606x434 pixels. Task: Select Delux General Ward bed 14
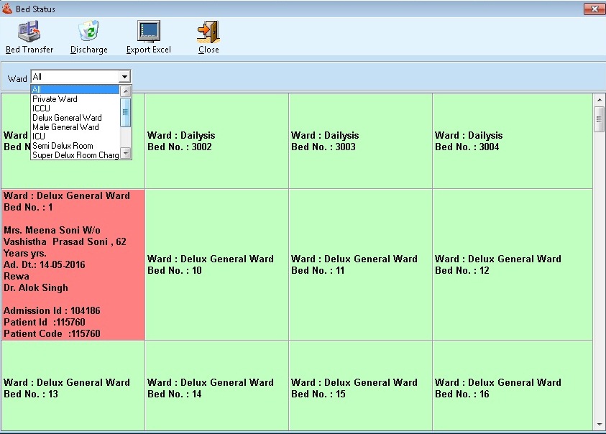click(216, 388)
